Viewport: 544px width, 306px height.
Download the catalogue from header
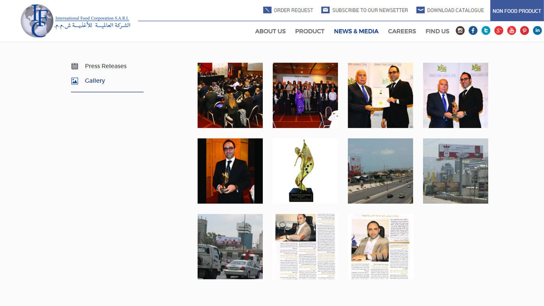click(450, 10)
